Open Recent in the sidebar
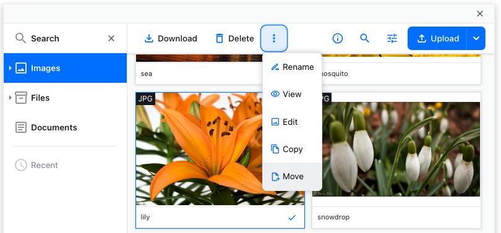501x233 pixels. 65,165
